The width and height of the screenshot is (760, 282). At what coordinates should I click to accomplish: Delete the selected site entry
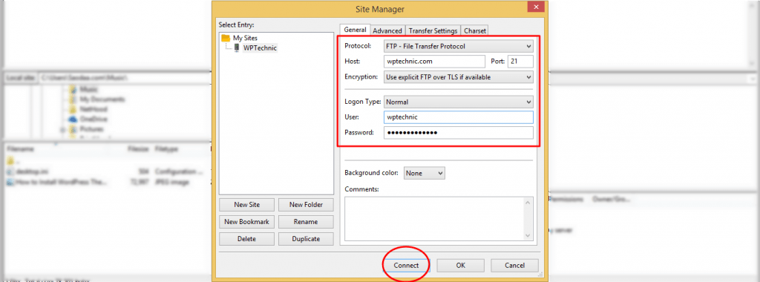point(246,239)
